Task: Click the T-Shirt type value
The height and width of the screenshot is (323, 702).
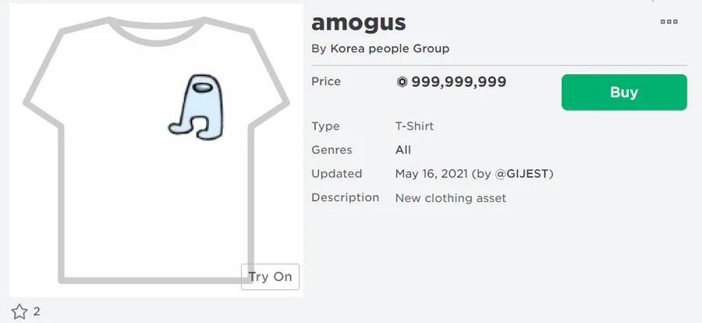Action: [x=415, y=126]
